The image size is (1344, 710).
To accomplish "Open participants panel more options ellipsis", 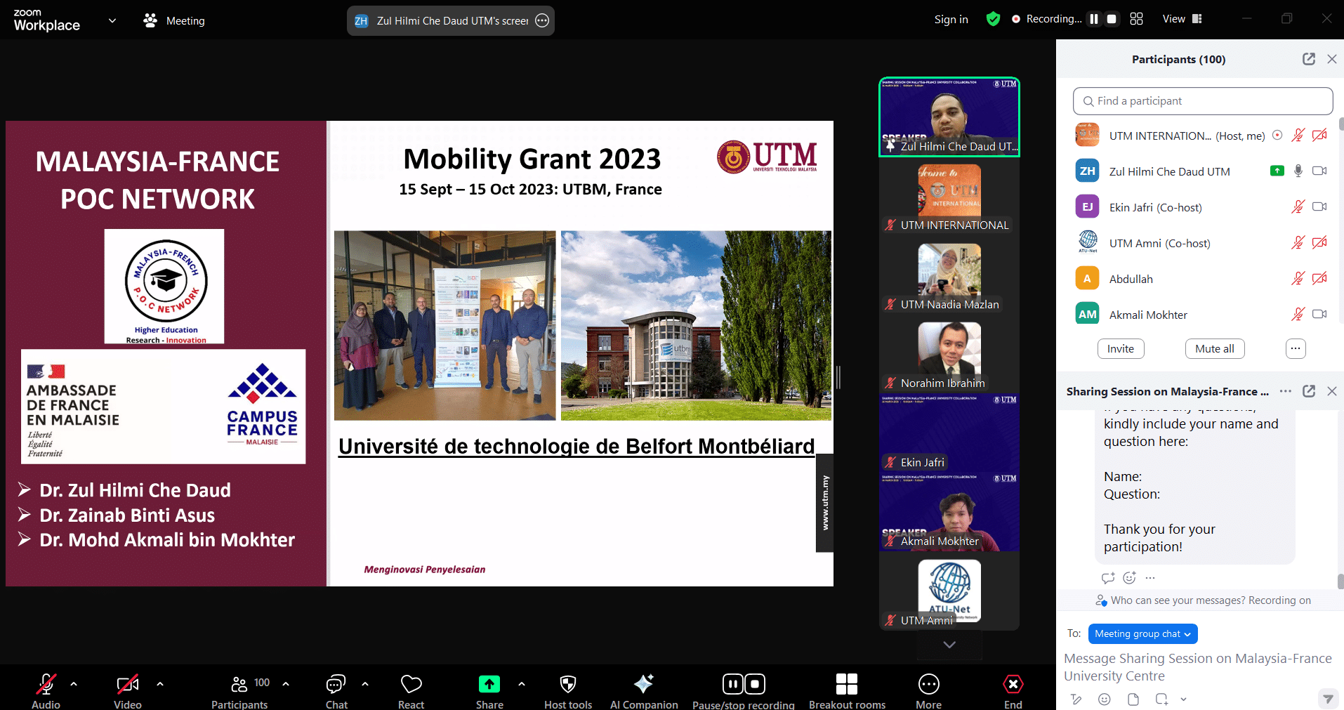I will (x=1296, y=348).
